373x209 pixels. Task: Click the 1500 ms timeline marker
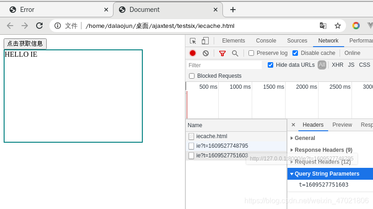pyautogui.click(x=274, y=87)
